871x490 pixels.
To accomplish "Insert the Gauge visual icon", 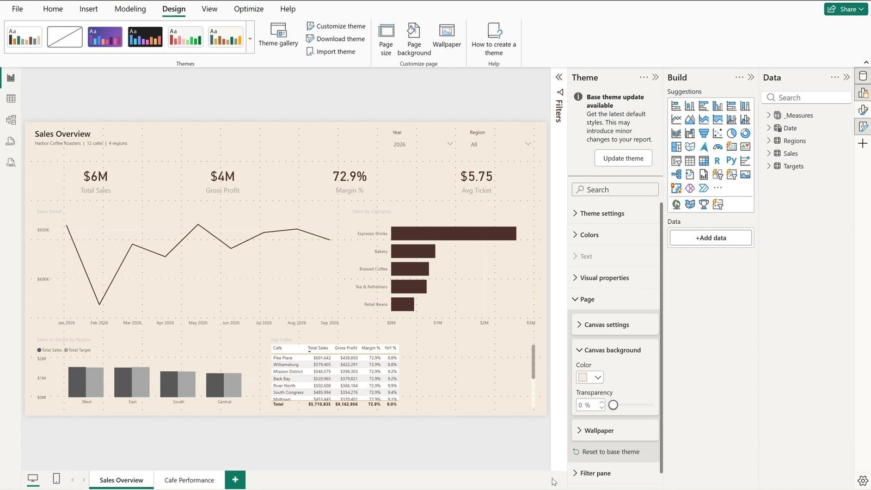I will [x=717, y=146].
